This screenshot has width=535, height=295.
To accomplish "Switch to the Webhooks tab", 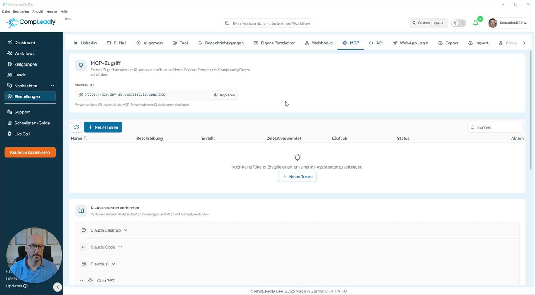I will point(318,43).
